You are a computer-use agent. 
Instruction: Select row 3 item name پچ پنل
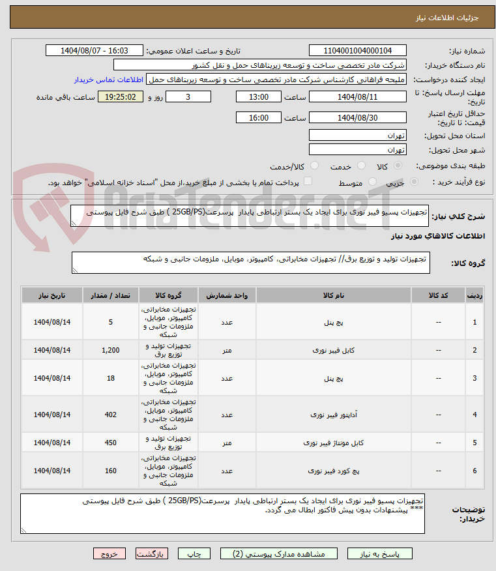coord(334,378)
